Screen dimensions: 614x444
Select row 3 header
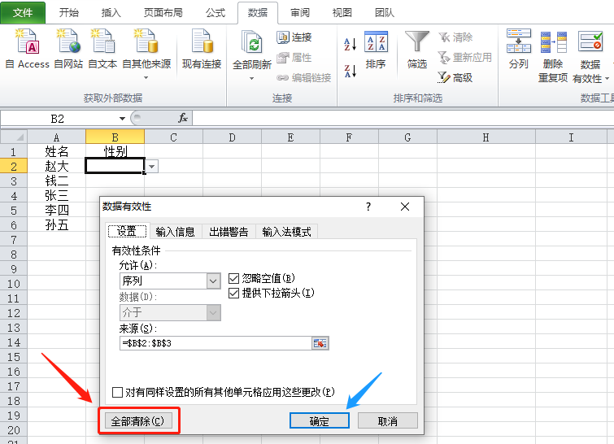click(14, 181)
